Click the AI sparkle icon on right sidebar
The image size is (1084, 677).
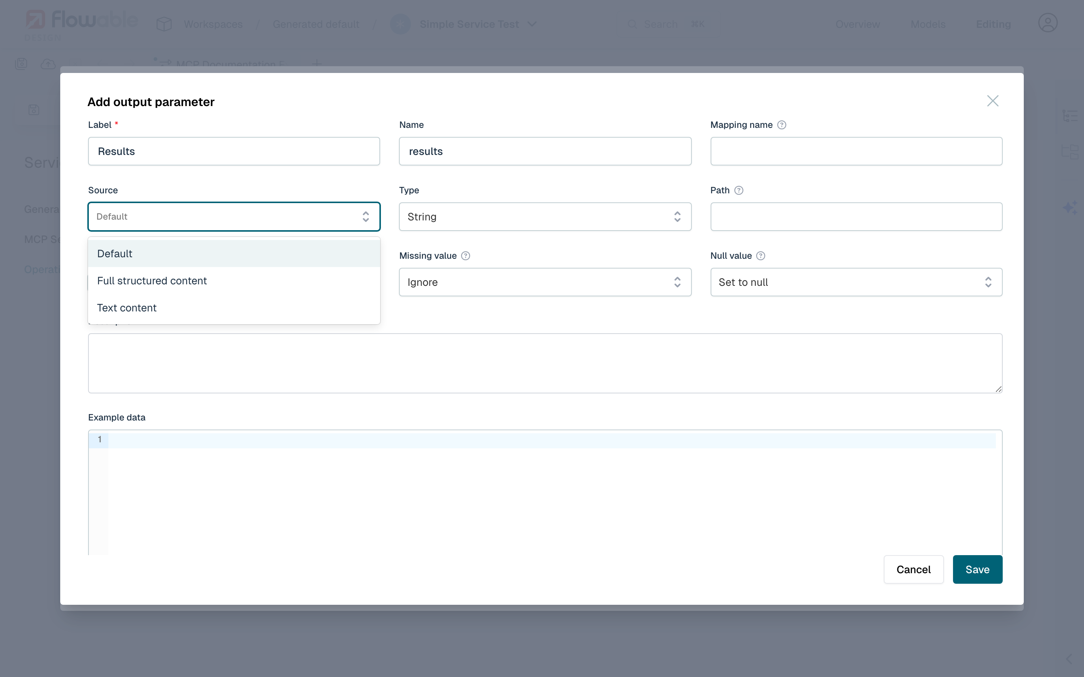tap(1070, 208)
